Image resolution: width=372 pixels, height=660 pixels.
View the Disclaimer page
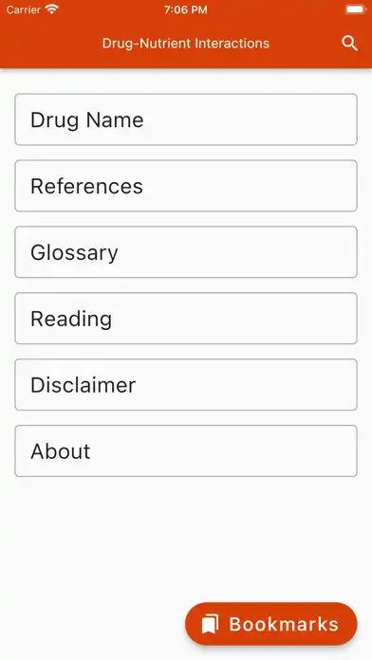[186, 385]
